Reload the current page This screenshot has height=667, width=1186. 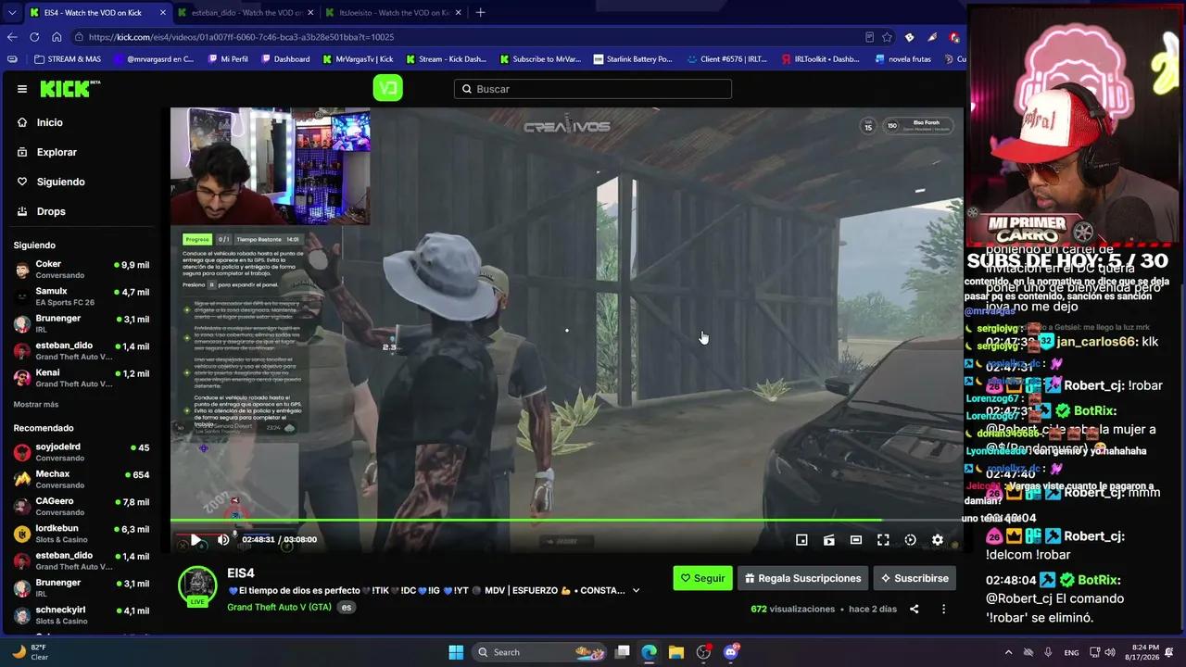click(34, 37)
